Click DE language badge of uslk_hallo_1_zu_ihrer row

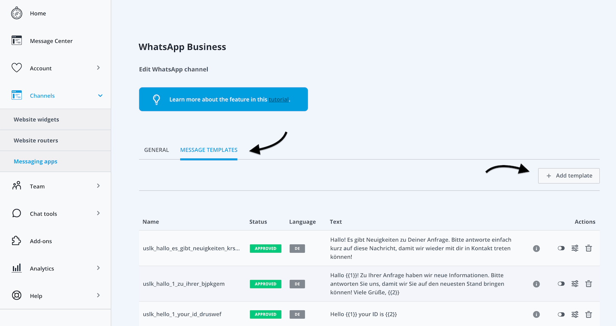click(x=297, y=284)
